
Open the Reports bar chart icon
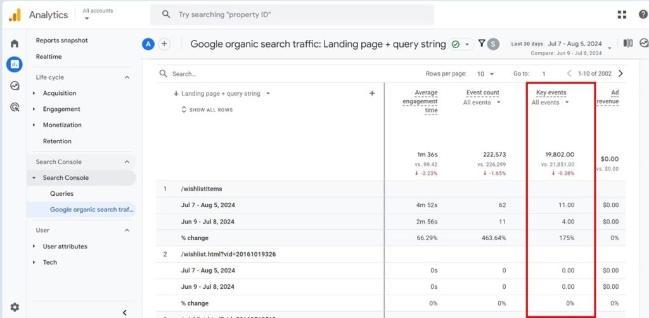coord(15,65)
